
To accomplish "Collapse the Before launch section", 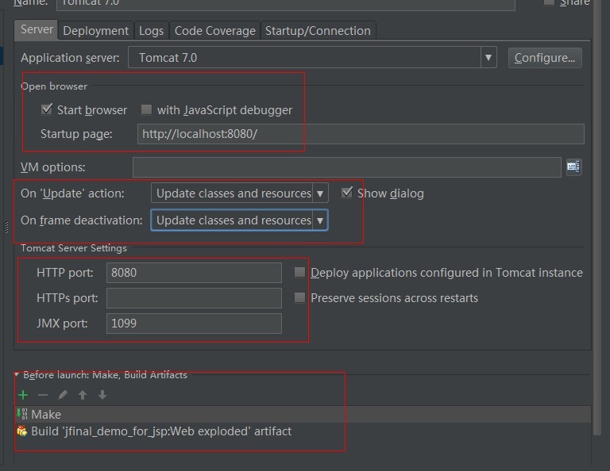I will pos(17,375).
